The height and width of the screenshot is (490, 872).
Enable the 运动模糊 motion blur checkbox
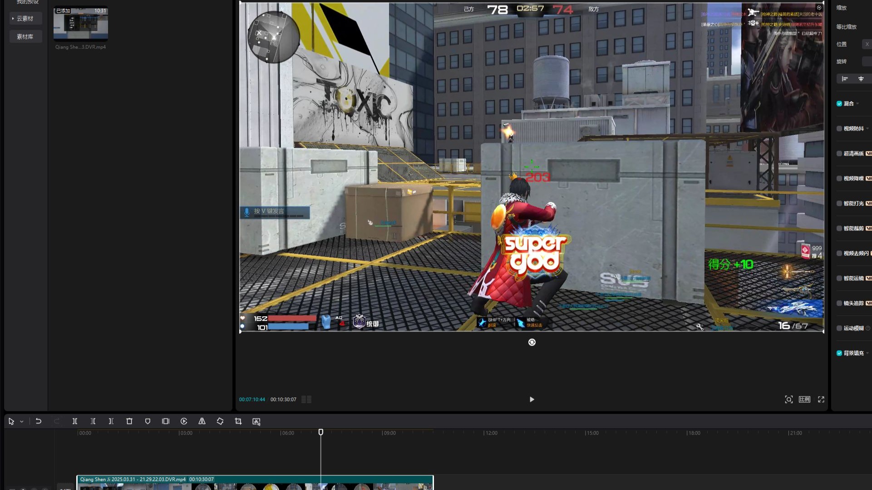pos(839,328)
